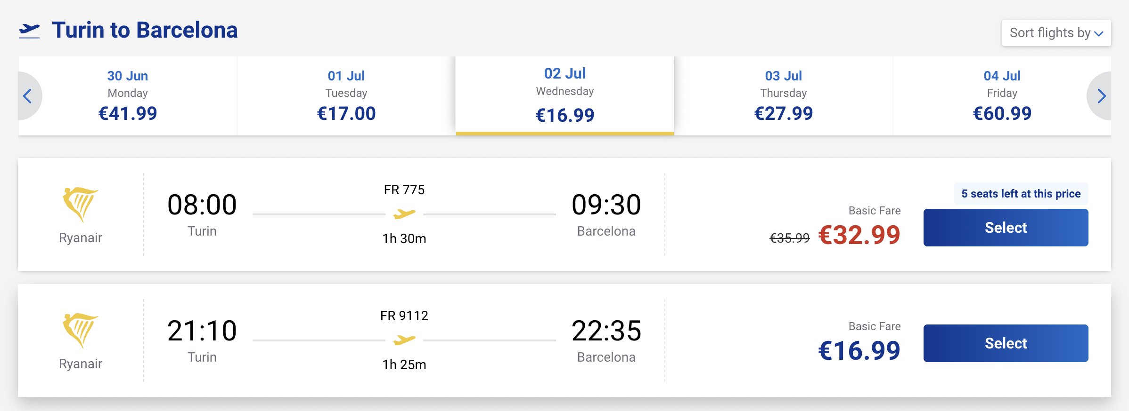
Task: Go to previous dates with left arrow
Action: pyautogui.click(x=27, y=96)
